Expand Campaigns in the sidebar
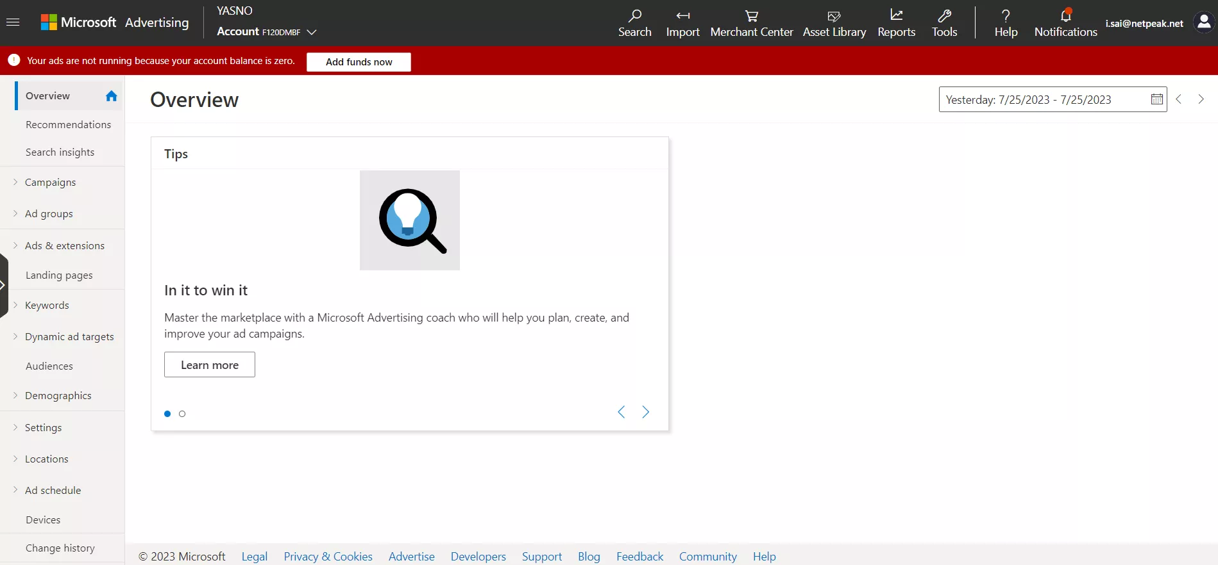 [x=50, y=182]
